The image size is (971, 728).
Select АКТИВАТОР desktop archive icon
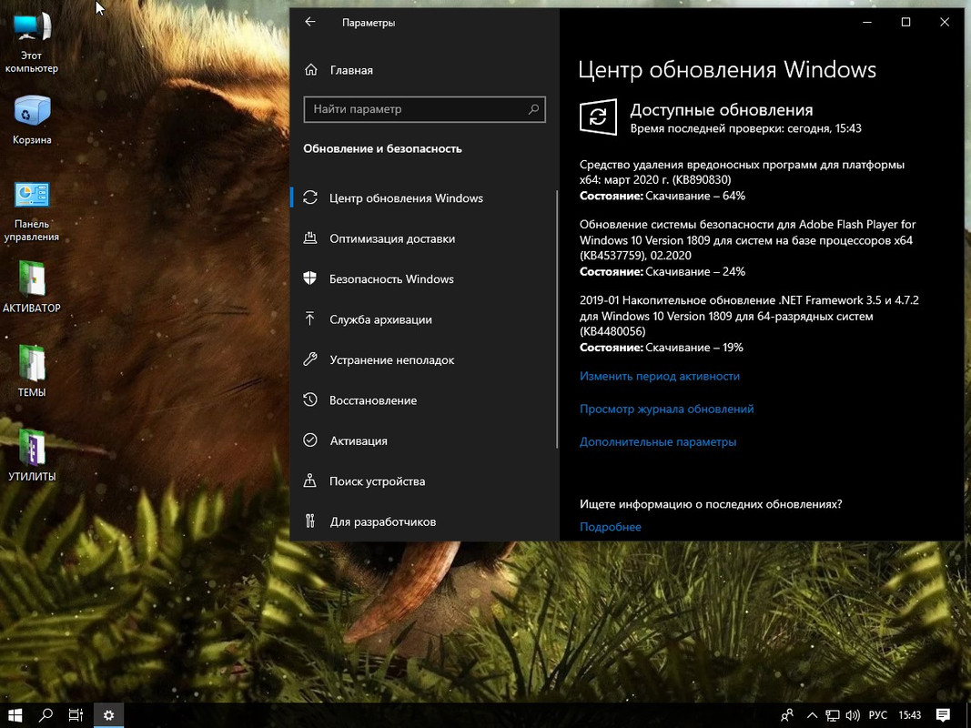click(x=32, y=287)
